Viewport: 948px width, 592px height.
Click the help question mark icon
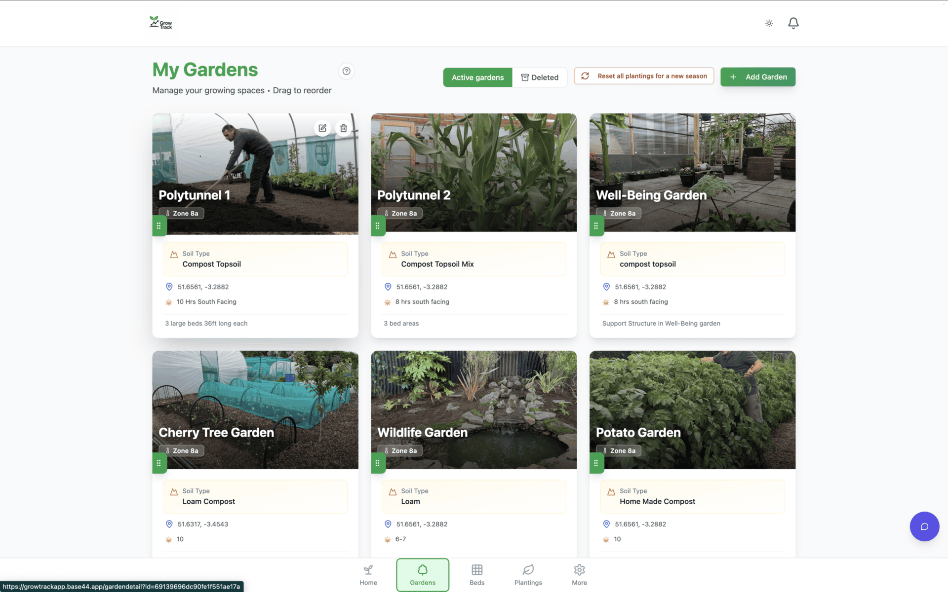(347, 71)
